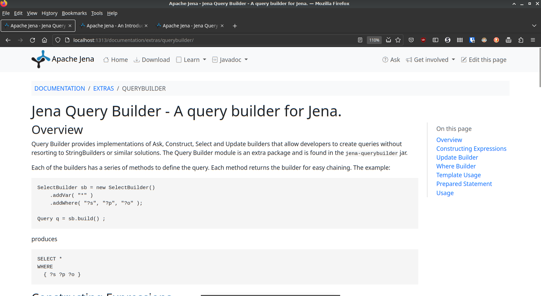The image size is (541, 296).
Task: Open the DOCUMENTATION breadcrumb link
Action: coord(60,88)
